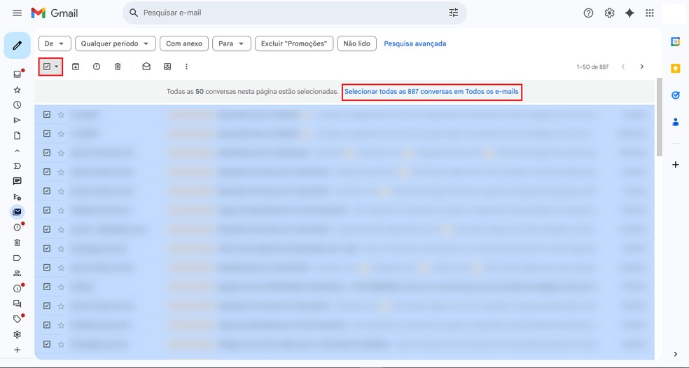689x368 pixels.
Task: Show search options sliders icon
Action: click(x=454, y=13)
